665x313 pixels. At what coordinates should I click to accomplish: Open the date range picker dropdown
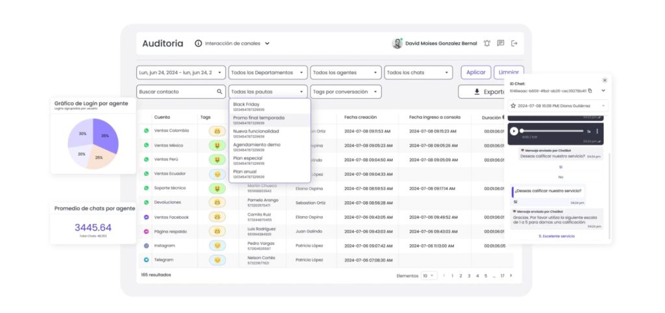coord(181,73)
